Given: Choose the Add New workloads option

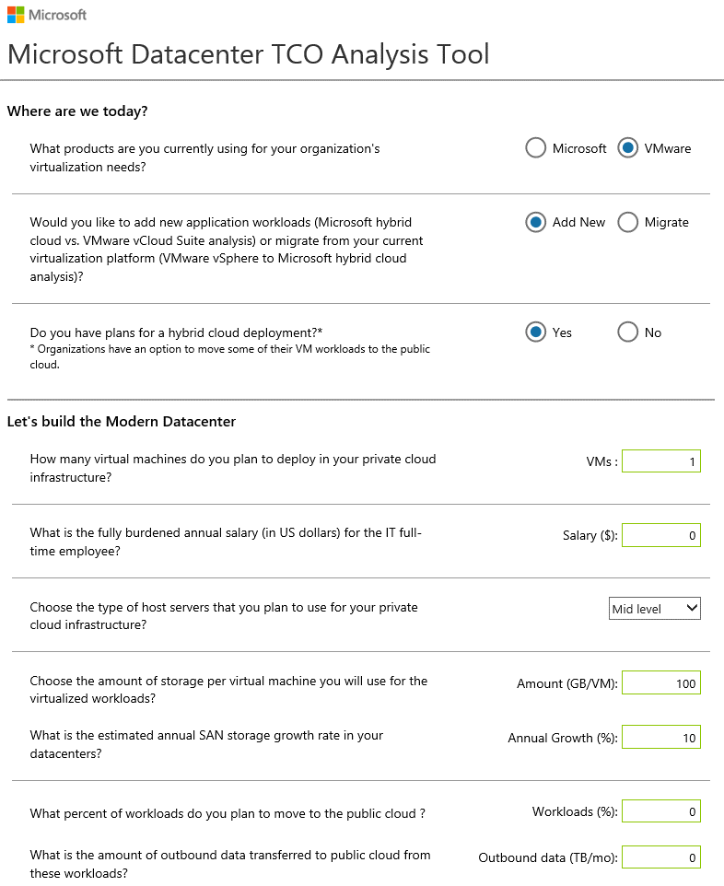Looking at the screenshot, I should 535,222.
